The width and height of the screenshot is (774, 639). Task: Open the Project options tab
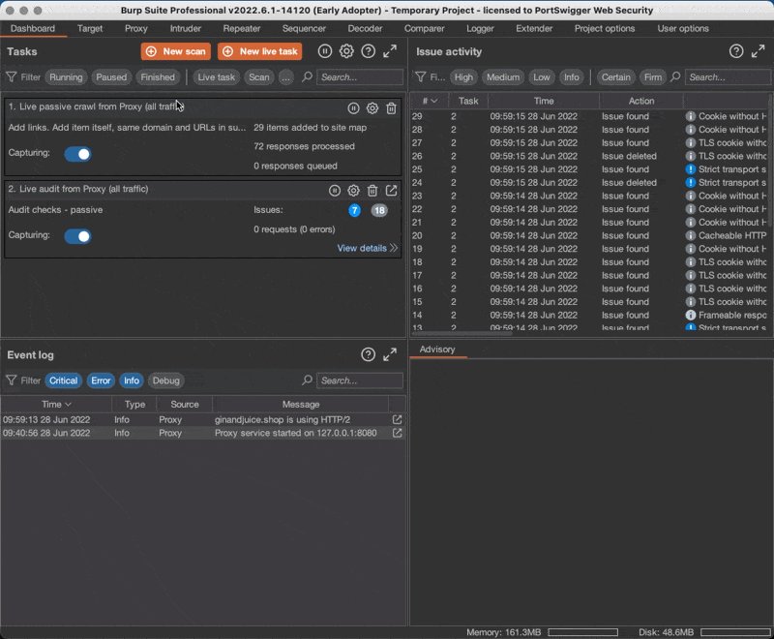[604, 29]
